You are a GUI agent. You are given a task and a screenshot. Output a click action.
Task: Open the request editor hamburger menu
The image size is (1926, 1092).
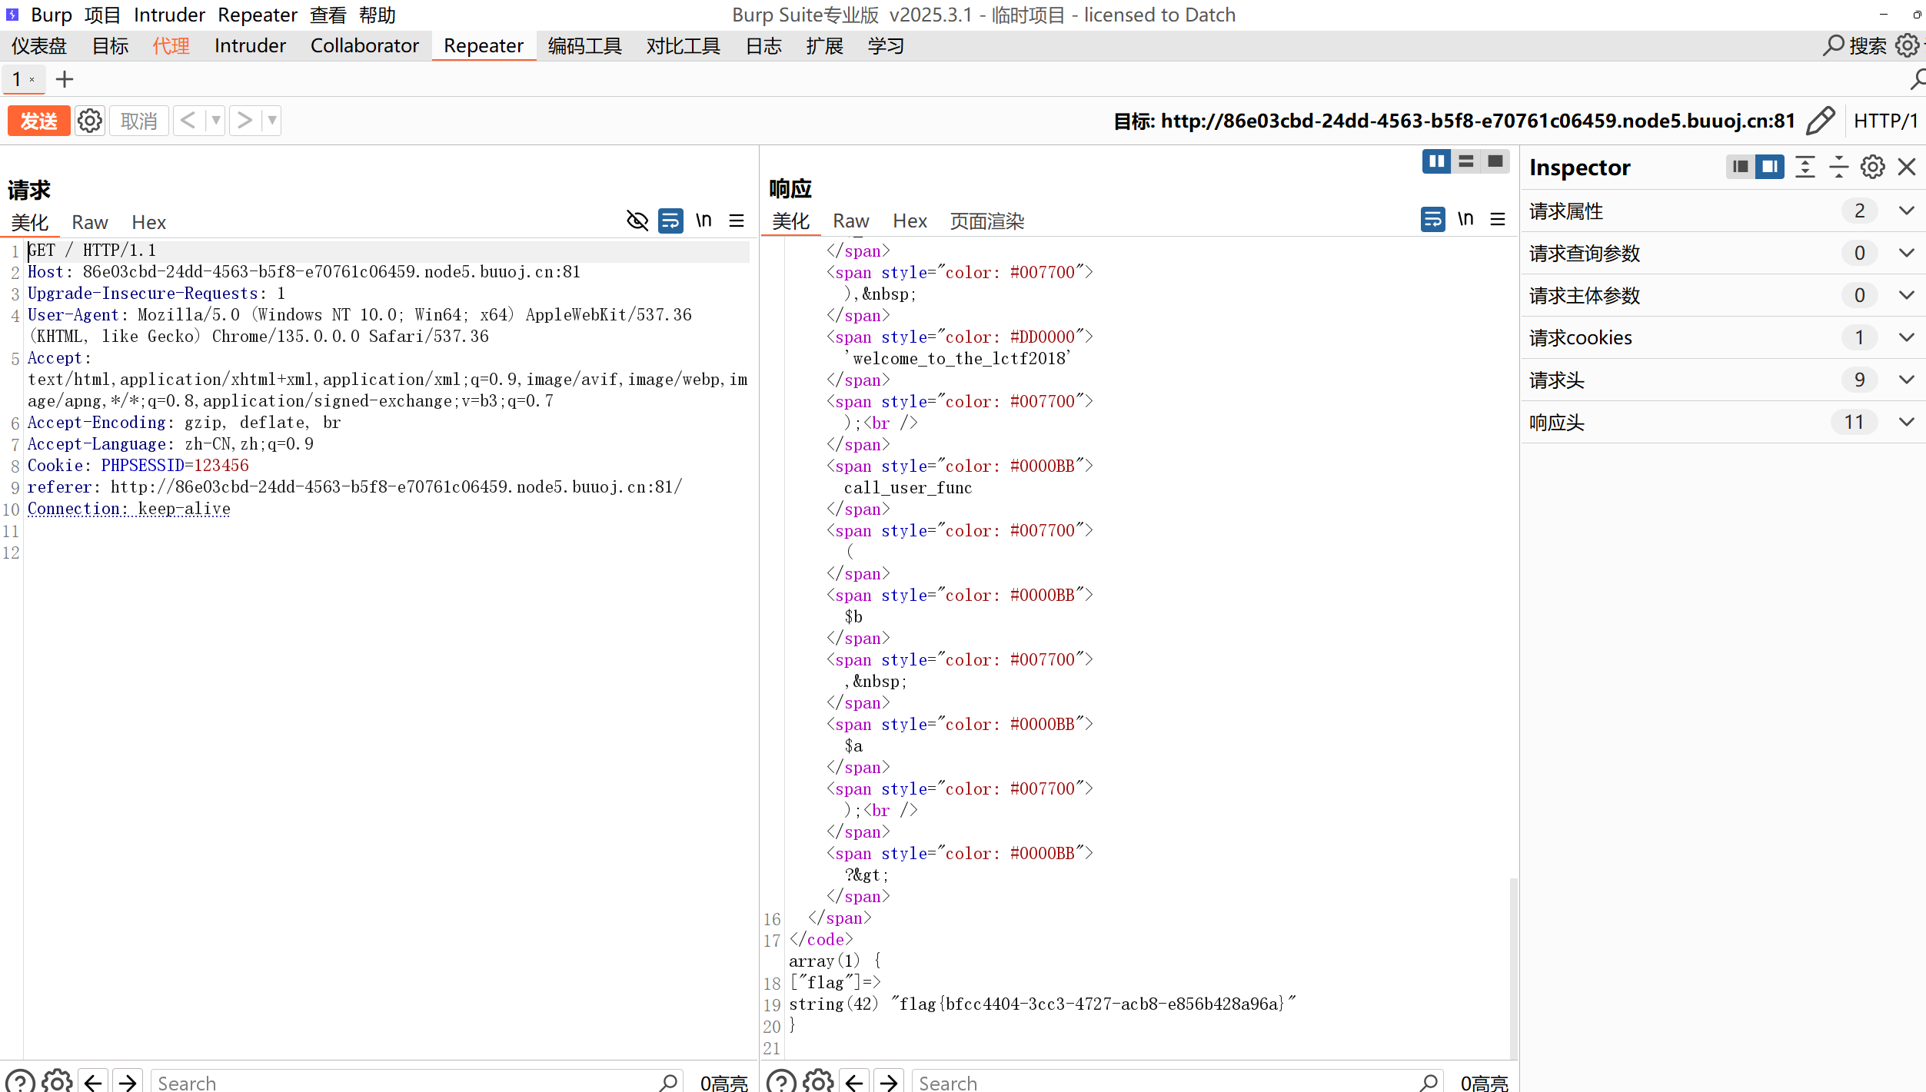click(x=737, y=221)
